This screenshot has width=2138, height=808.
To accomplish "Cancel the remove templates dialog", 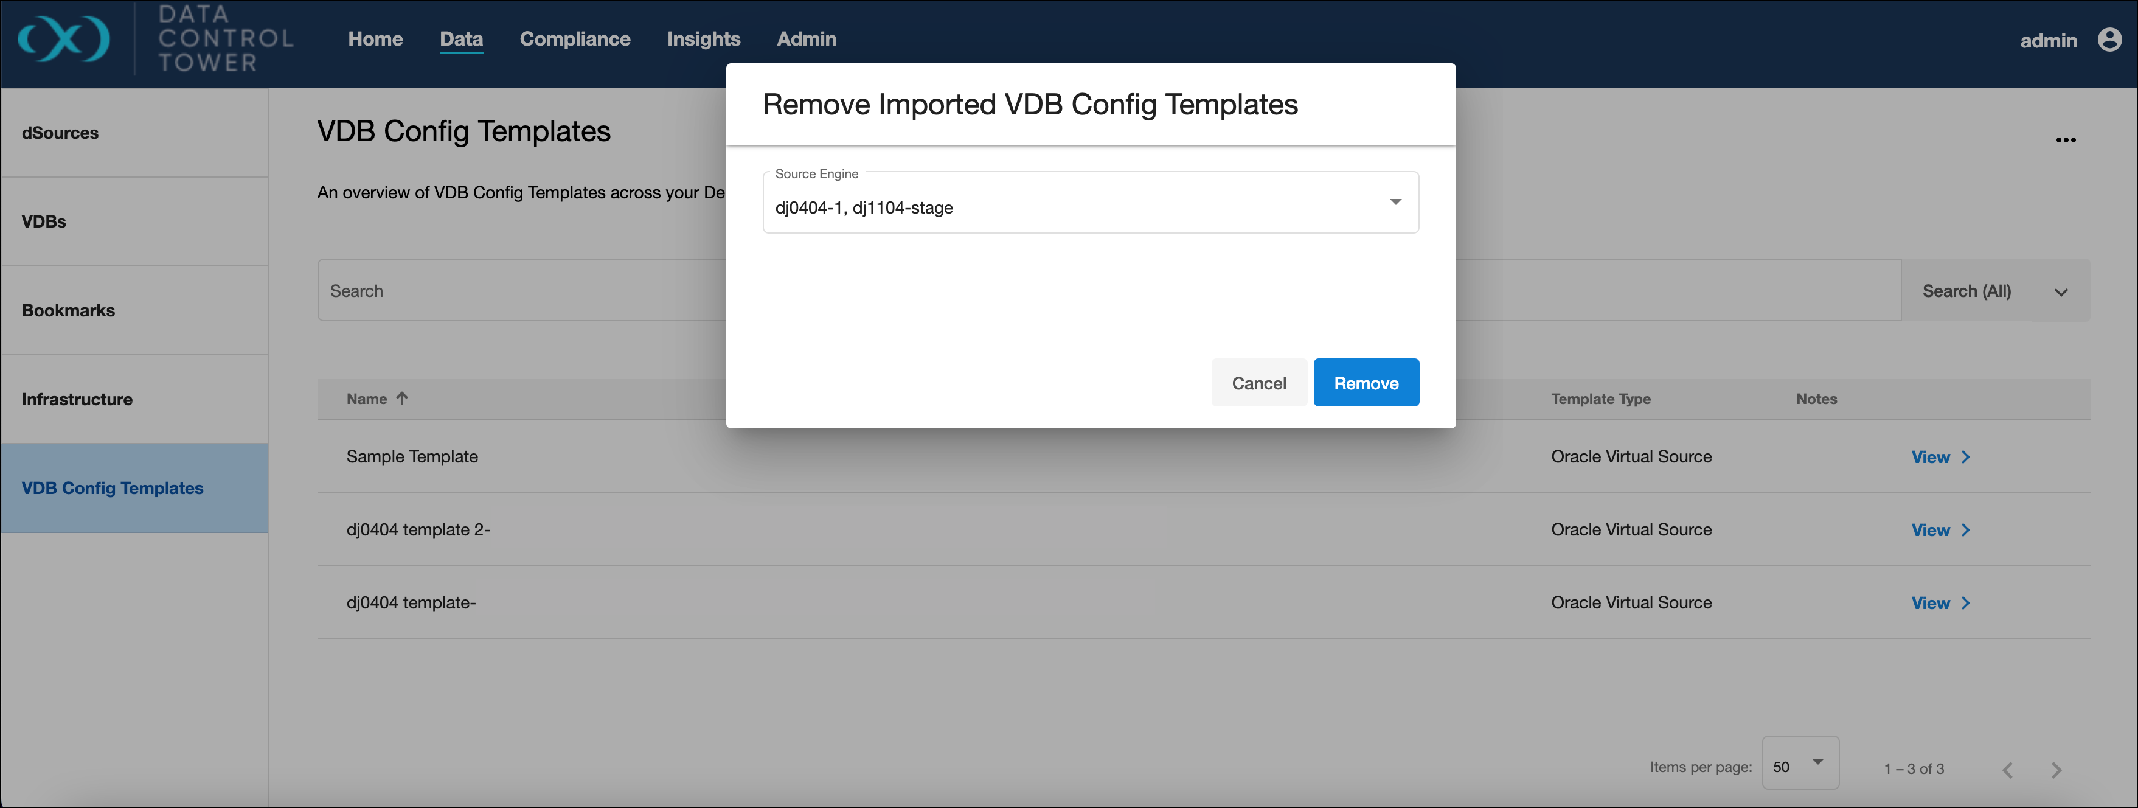I will click(1258, 384).
